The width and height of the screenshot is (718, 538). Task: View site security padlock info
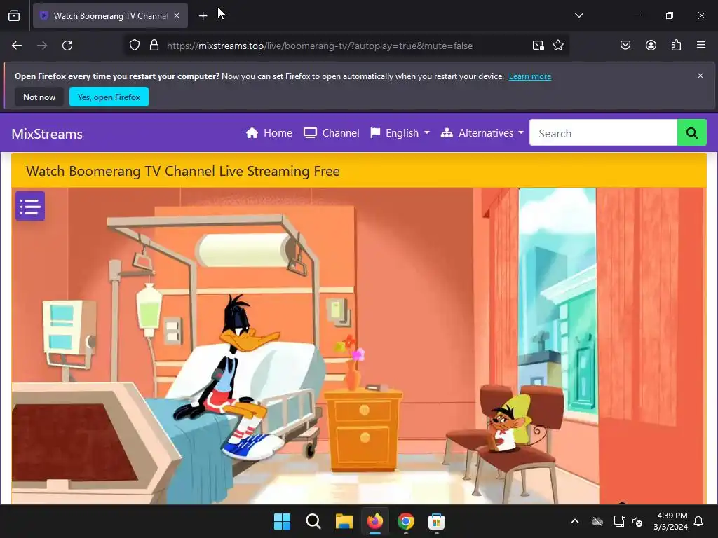[x=154, y=46]
